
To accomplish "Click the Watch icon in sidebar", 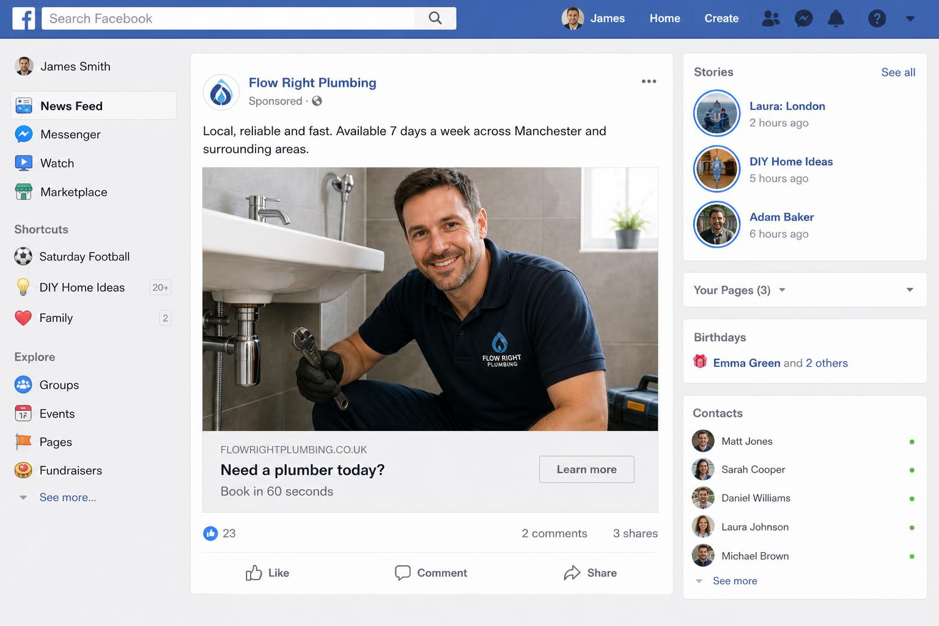I will pos(24,163).
